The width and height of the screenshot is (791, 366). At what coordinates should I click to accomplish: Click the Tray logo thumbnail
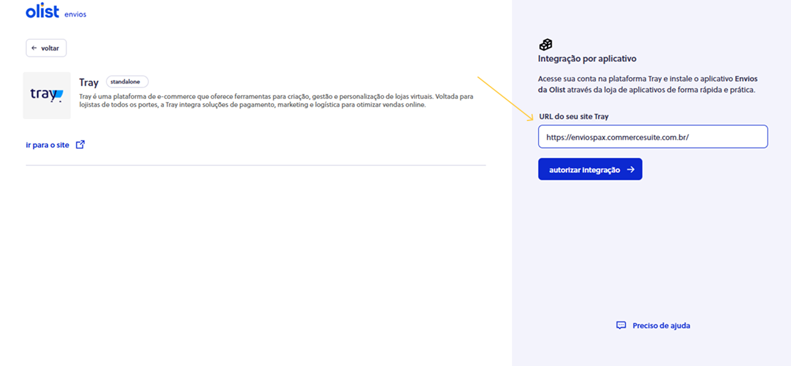[47, 96]
